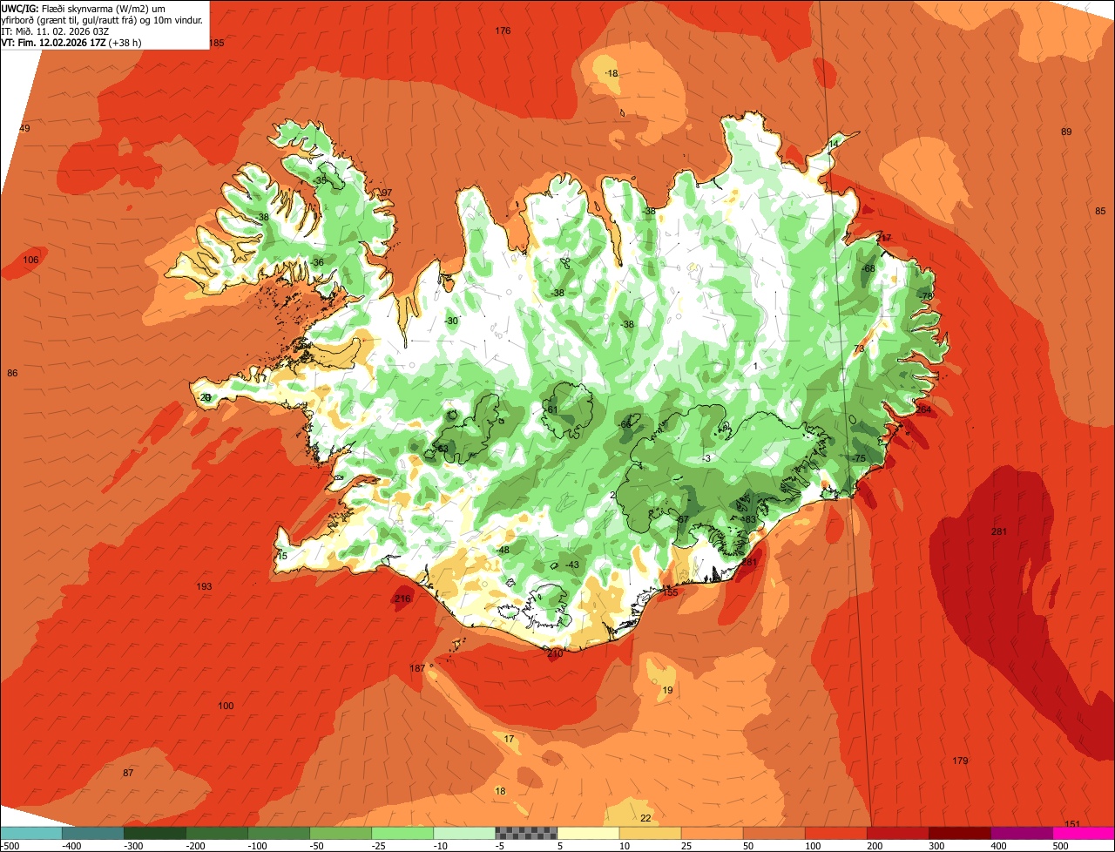
Task: Click the legend swatch between -100 and -50
Action: [x=279, y=833]
